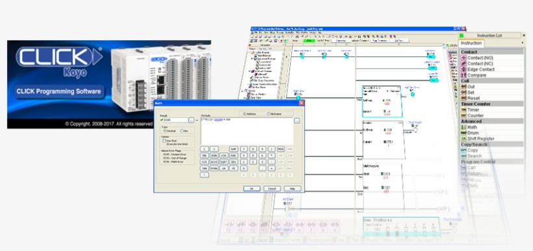Select Advanced header in Instruction List
Image resolution: width=533 pixels, height=251 pixels.
[x=491, y=121]
